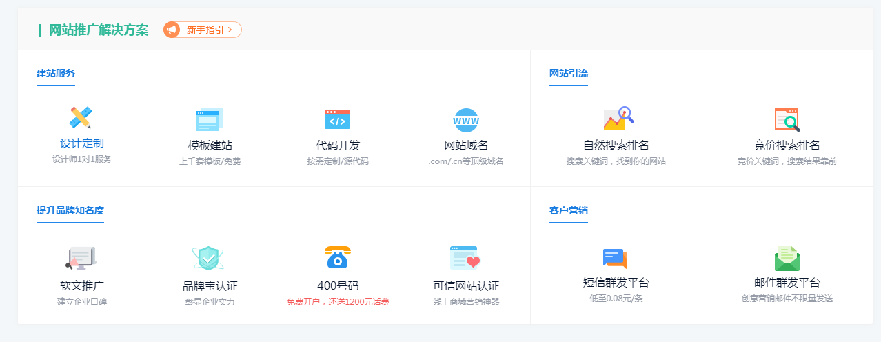Click the text 线上商城营销神器
This screenshot has width=881, height=342.
(466, 301)
